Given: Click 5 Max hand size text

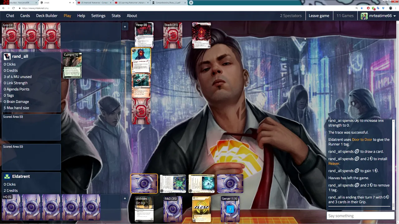Looking at the screenshot, I should tap(16, 108).
